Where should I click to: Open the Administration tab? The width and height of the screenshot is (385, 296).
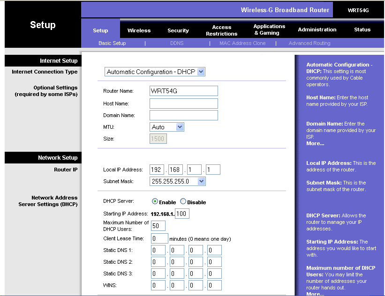(x=317, y=30)
